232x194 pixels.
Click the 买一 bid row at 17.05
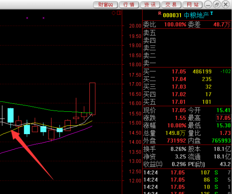pyautogui.click(x=187, y=71)
